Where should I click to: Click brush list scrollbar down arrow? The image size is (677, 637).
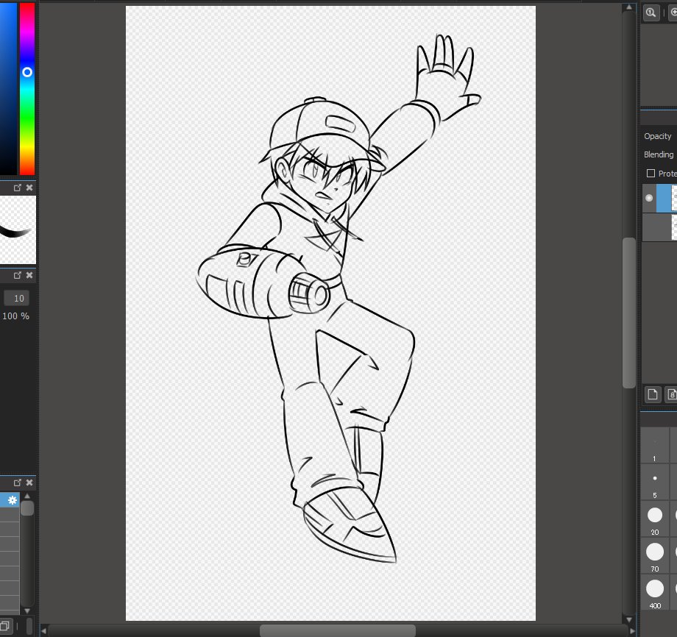click(x=27, y=611)
